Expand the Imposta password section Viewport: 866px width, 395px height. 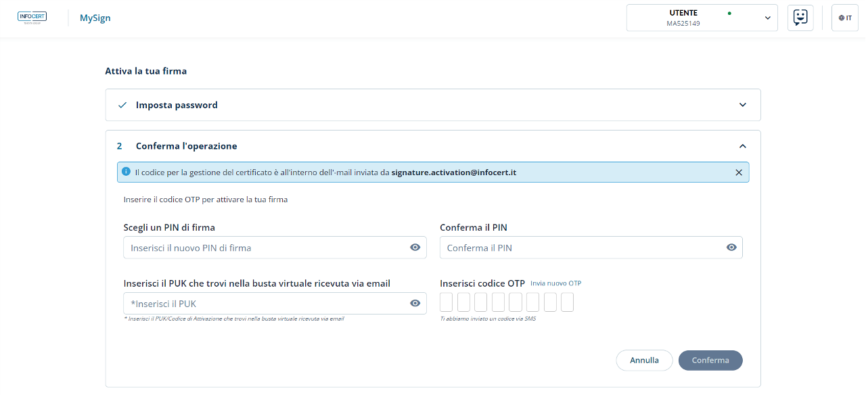742,105
